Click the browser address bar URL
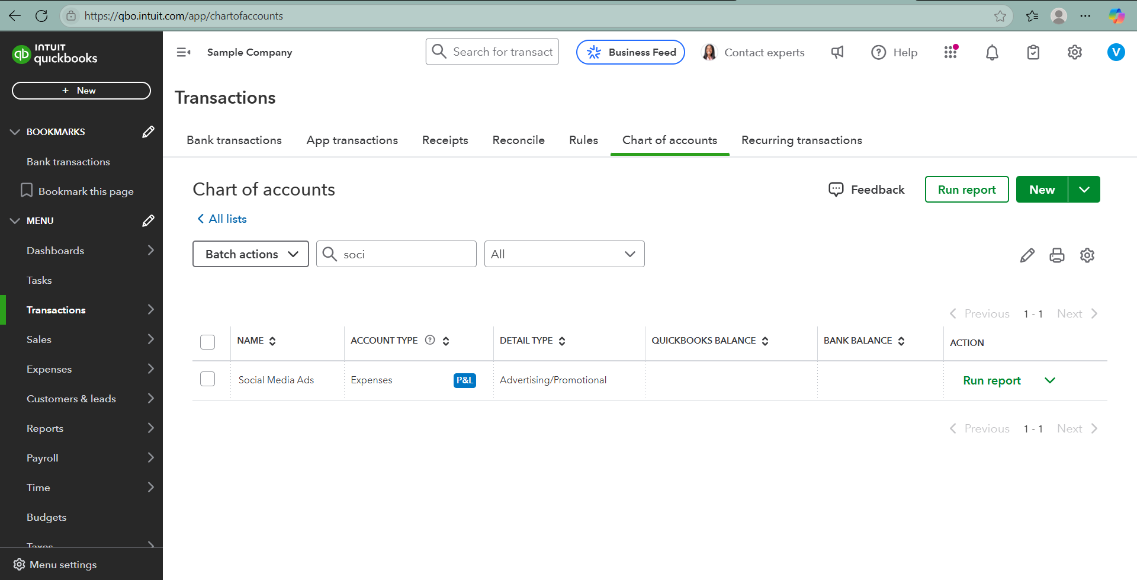This screenshot has width=1137, height=580. tap(184, 16)
